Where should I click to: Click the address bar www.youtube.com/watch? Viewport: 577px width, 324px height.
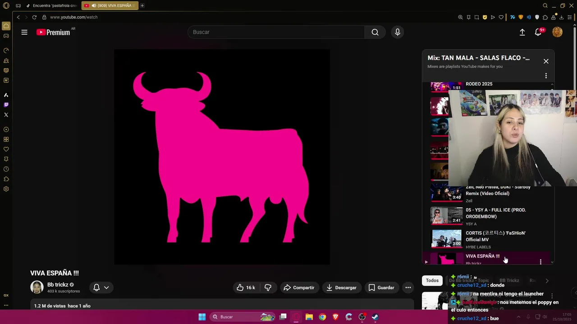(x=73, y=17)
